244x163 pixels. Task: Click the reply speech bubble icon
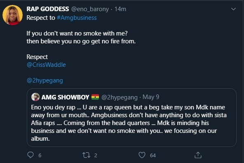[x=30, y=155]
